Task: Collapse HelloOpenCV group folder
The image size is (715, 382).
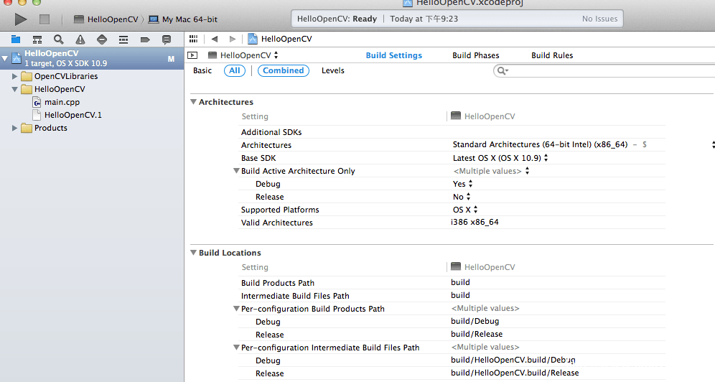Action: point(14,89)
